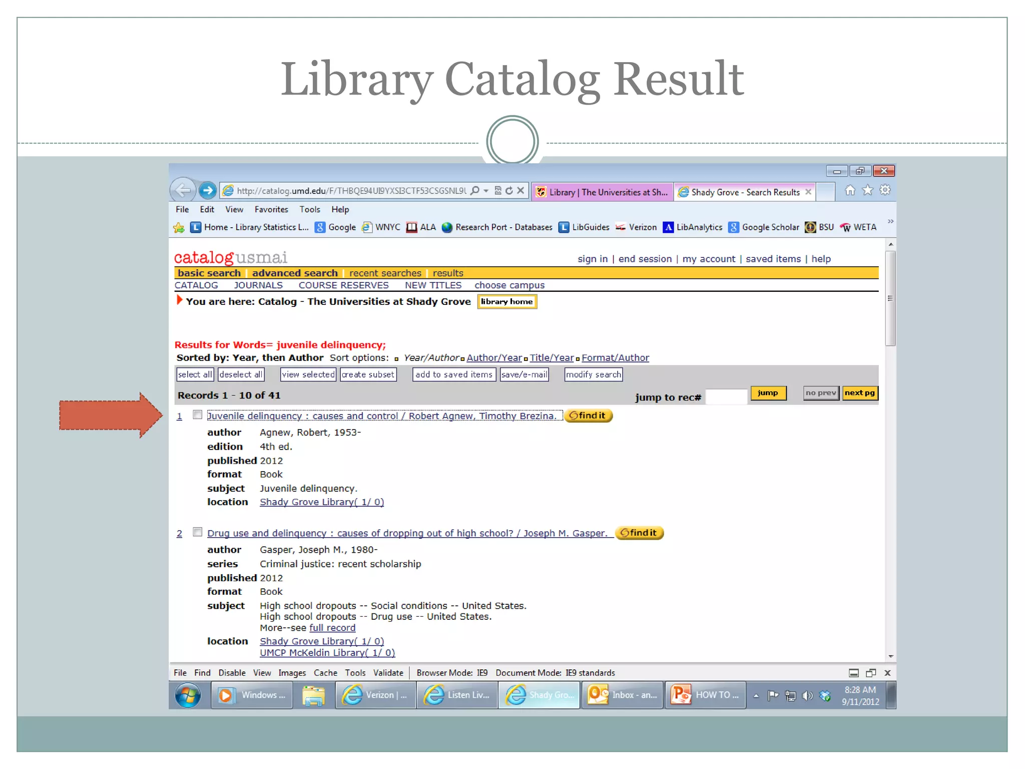The width and height of the screenshot is (1025, 769).
Task: Open Home - Library Statistics bookmark
Action: [249, 227]
